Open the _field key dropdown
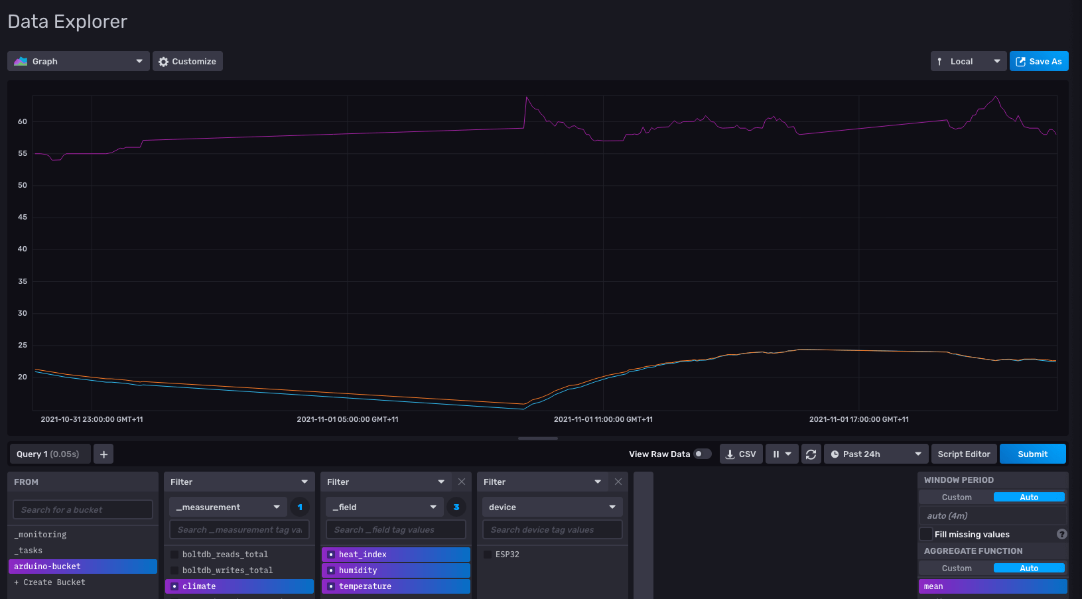 385,507
